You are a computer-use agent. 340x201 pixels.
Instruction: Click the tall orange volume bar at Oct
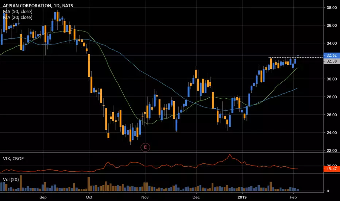tap(89, 184)
